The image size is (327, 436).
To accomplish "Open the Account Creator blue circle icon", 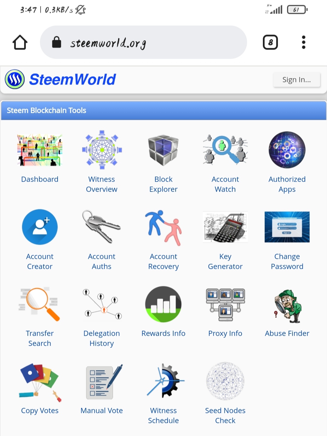I will coord(40,227).
